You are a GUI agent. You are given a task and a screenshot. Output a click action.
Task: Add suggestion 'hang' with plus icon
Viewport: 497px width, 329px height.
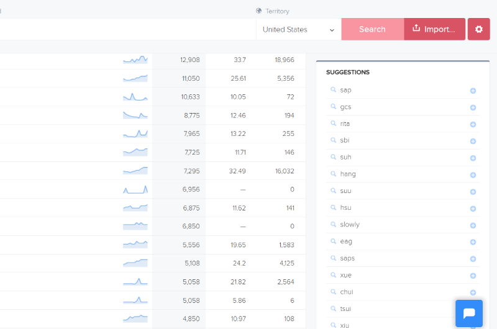pyautogui.click(x=473, y=175)
